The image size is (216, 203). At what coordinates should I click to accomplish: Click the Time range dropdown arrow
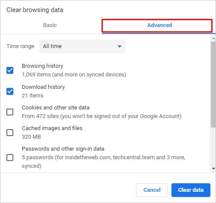119,46
